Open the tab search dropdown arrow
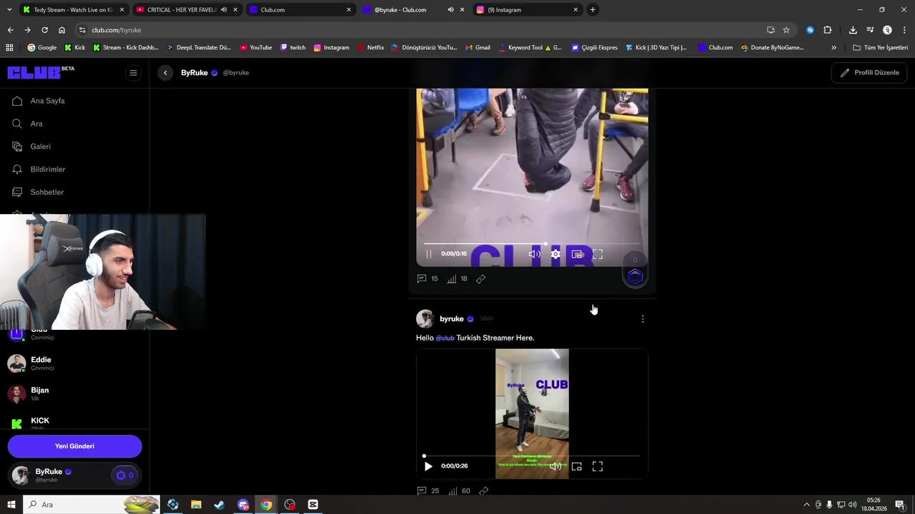This screenshot has height=514, width=915. pyautogui.click(x=9, y=10)
